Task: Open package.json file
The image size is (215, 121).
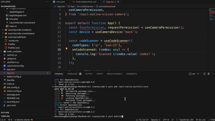Action: click(x=13, y=95)
